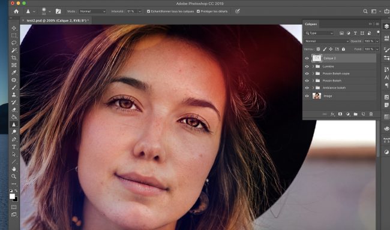
Task: Toggle Quick Mask mode
Action: (14, 207)
